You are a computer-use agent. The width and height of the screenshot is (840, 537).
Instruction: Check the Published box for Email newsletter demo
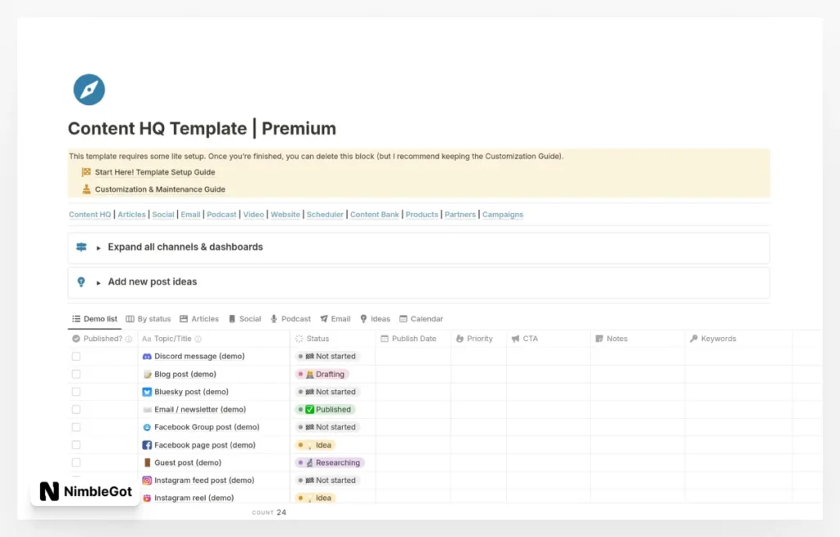(x=75, y=409)
